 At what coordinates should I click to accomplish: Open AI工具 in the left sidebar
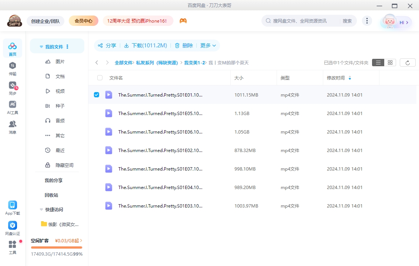coord(13,105)
